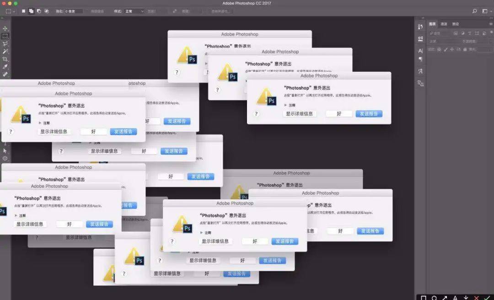Click 好 in left front crash dialog
The height and width of the screenshot is (300, 494).
click(x=94, y=131)
